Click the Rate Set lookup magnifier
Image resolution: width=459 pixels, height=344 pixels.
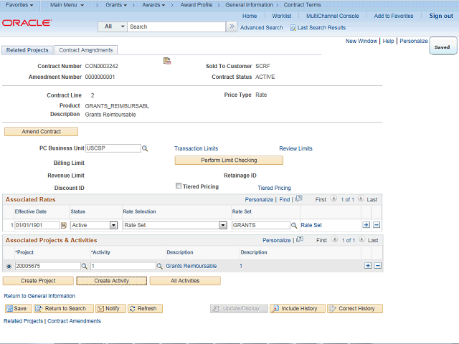pos(295,225)
